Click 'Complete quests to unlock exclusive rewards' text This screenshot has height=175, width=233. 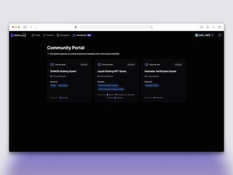(84, 54)
